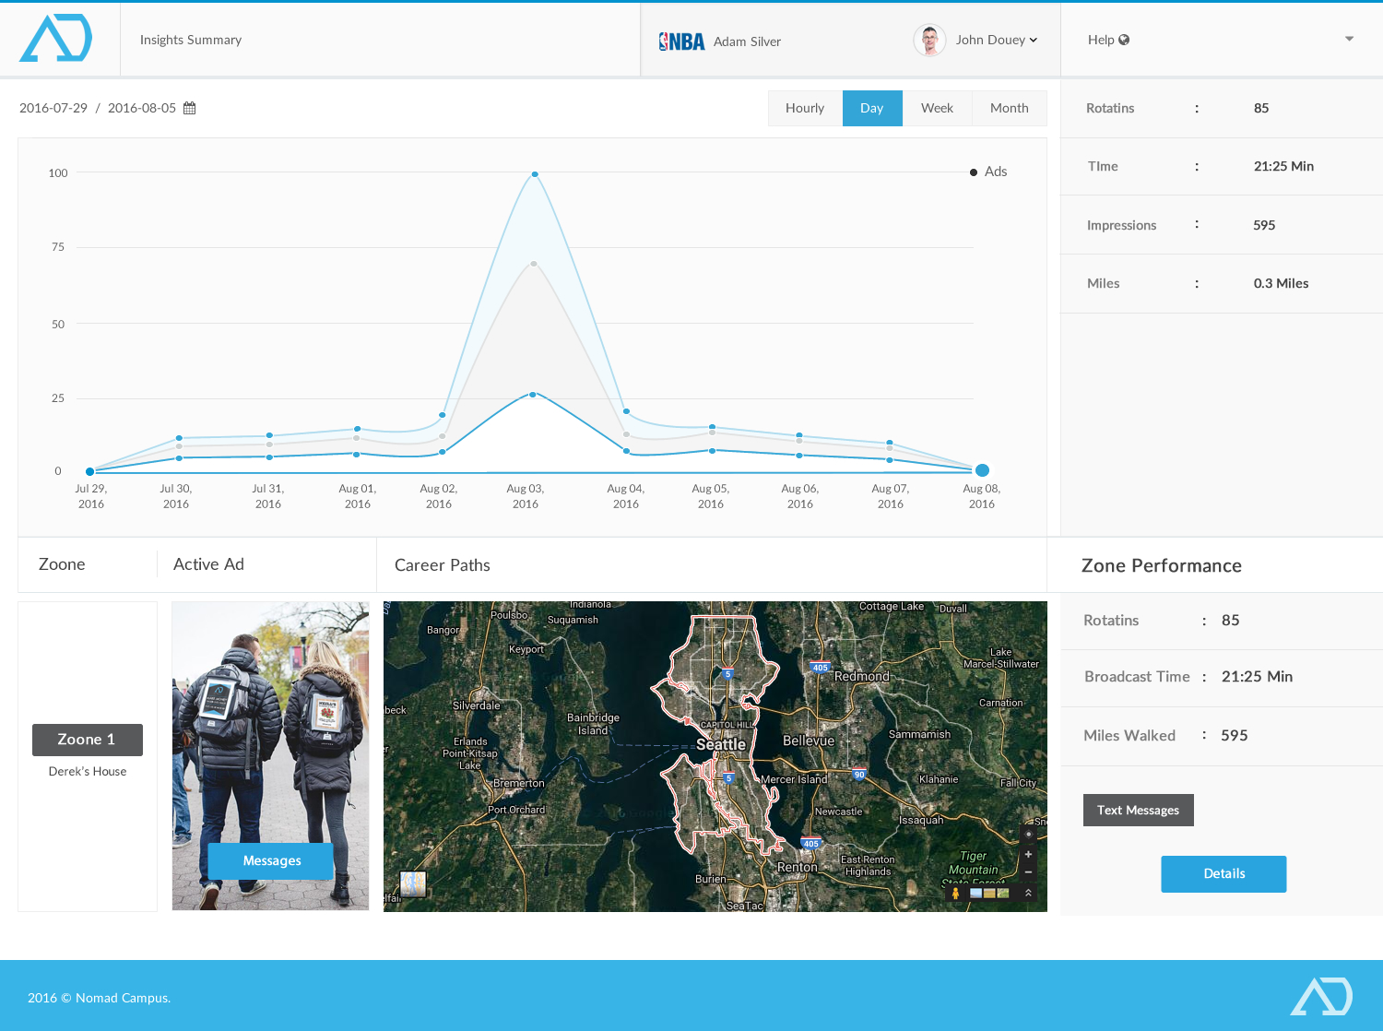Open the John Douey user dropdown

[x=997, y=40]
